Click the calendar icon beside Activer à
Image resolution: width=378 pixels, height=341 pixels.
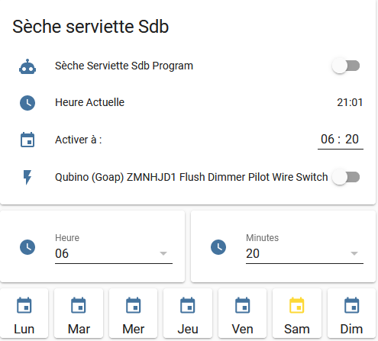[x=27, y=140]
